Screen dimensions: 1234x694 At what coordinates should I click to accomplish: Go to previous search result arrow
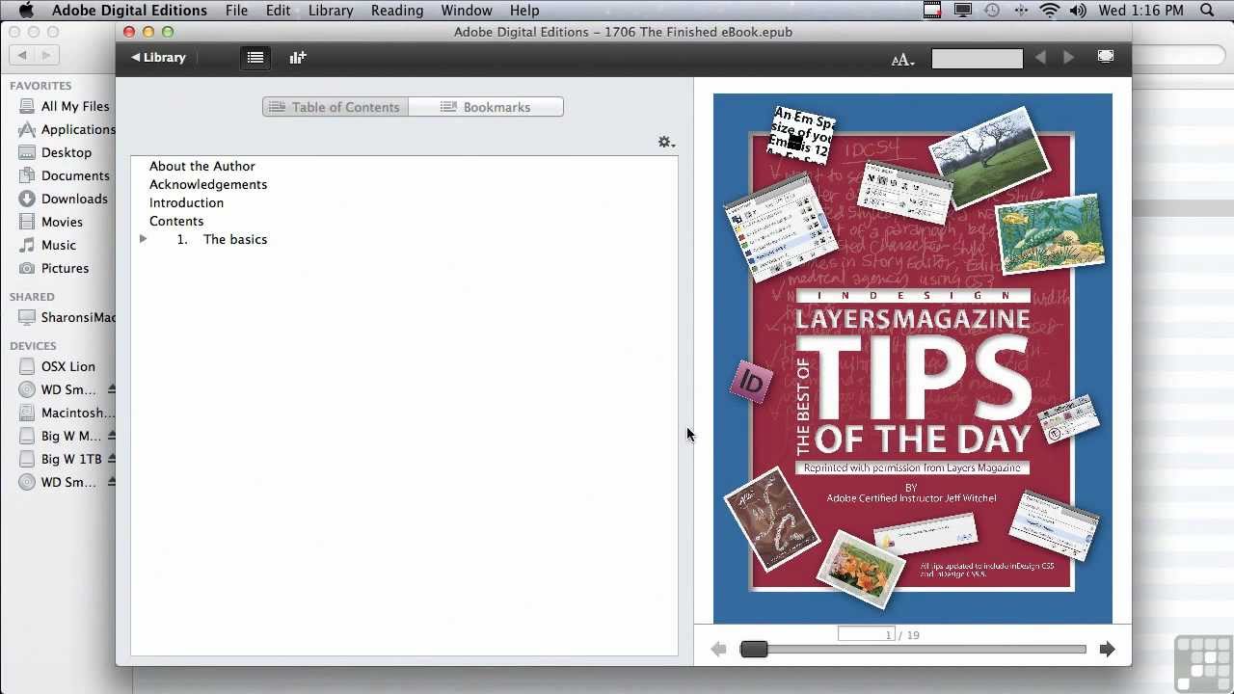coord(1040,58)
